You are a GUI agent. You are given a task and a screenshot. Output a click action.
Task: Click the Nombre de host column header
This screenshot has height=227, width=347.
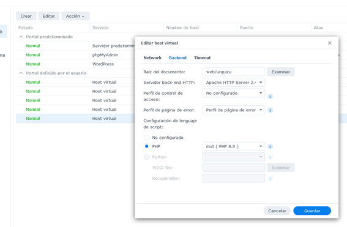click(x=201, y=28)
